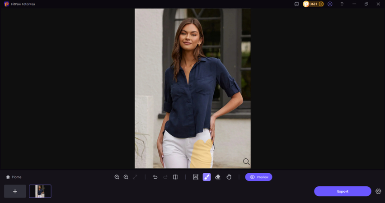Select the Eraser tool
The image size is (385, 203).
(x=217, y=177)
